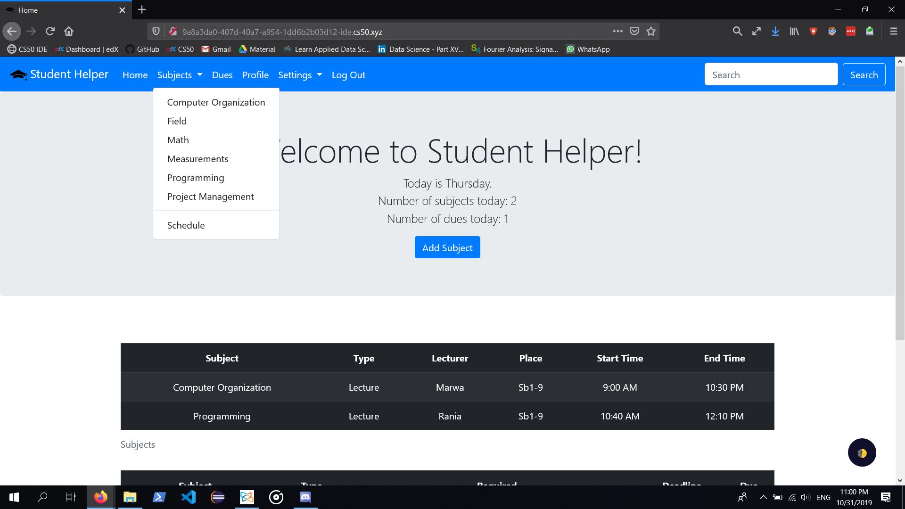Viewport: 905px width, 509px height.
Task: Save page to Pocket icon
Action: click(x=634, y=32)
